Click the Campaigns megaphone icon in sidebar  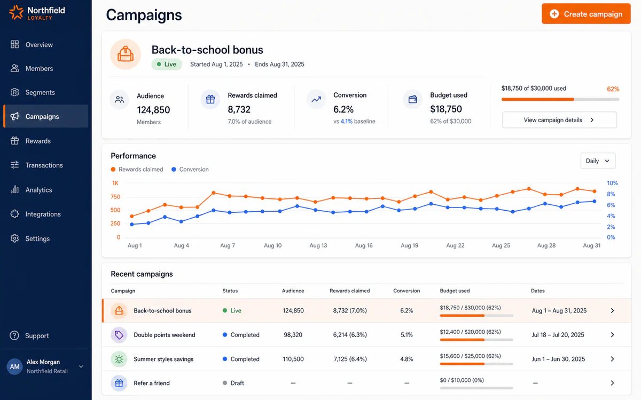click(x=15, y=116)
